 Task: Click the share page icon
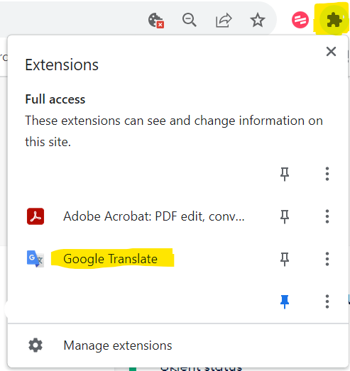tap(224, 20)
